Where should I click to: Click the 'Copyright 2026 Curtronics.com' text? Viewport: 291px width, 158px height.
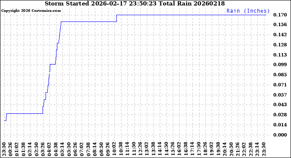pyautogui.click(x=31, y=11)
